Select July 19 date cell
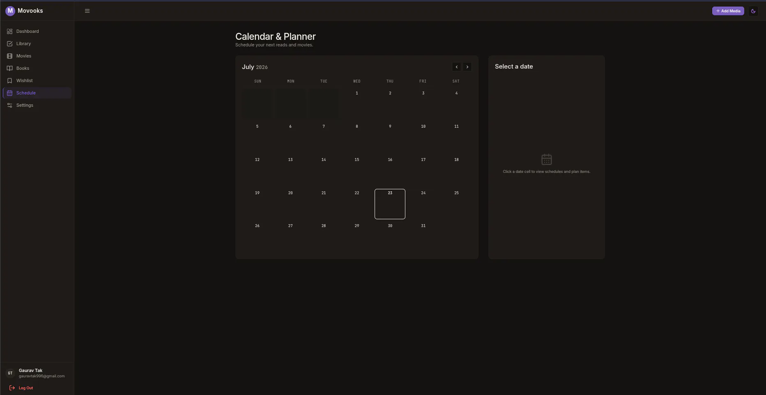 [258, 204]
